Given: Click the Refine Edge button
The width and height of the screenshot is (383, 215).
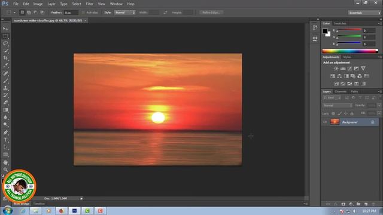Looking at the screenshot, I should click(211, 13).
